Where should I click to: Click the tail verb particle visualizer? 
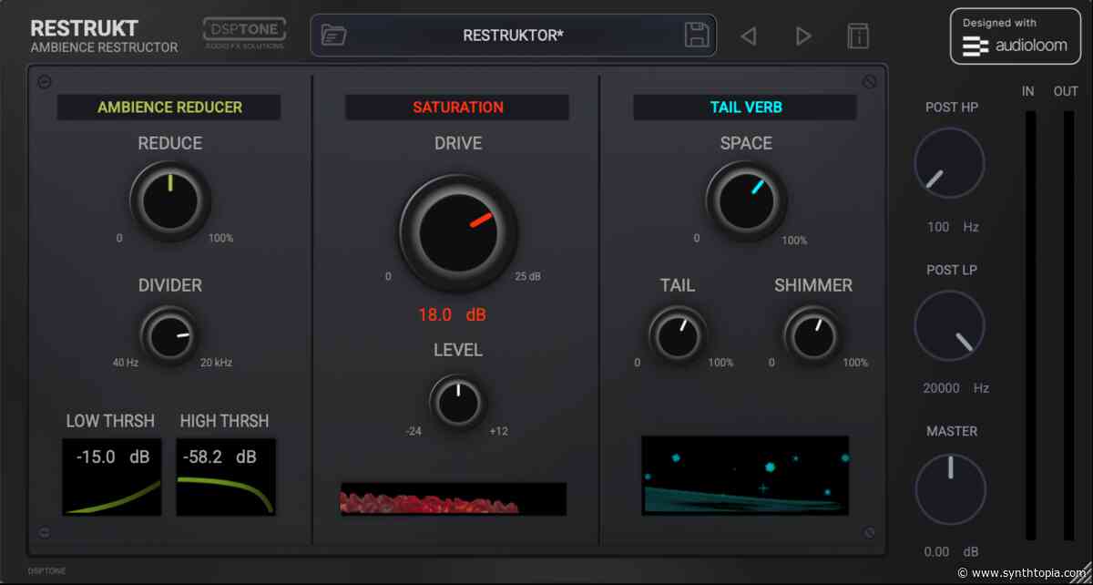(745, 476)
